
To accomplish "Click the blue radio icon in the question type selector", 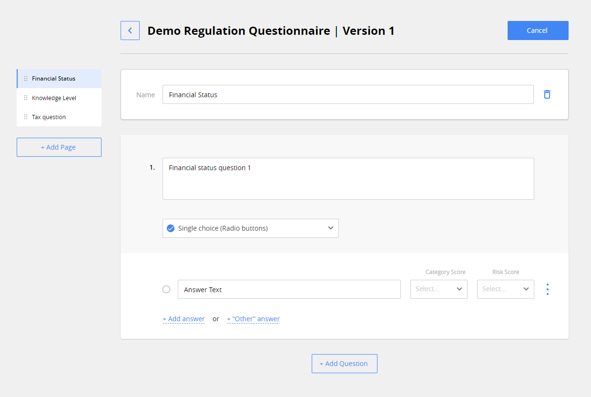I will pos(170,228).
